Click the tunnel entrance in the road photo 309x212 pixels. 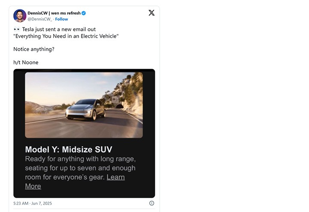pos(119,106)
